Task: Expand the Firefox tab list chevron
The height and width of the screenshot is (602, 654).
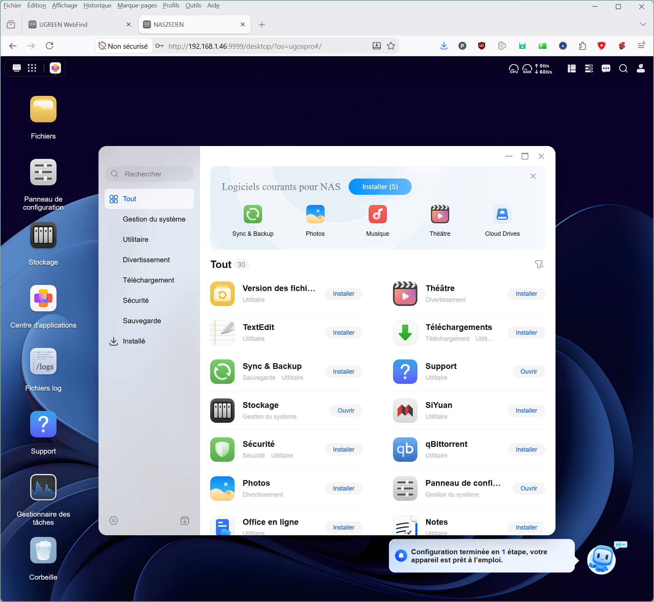Action: tap(643, 24)
